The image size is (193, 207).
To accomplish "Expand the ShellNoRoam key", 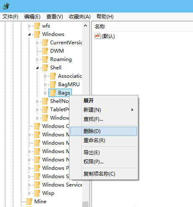I will coord(37,101).
